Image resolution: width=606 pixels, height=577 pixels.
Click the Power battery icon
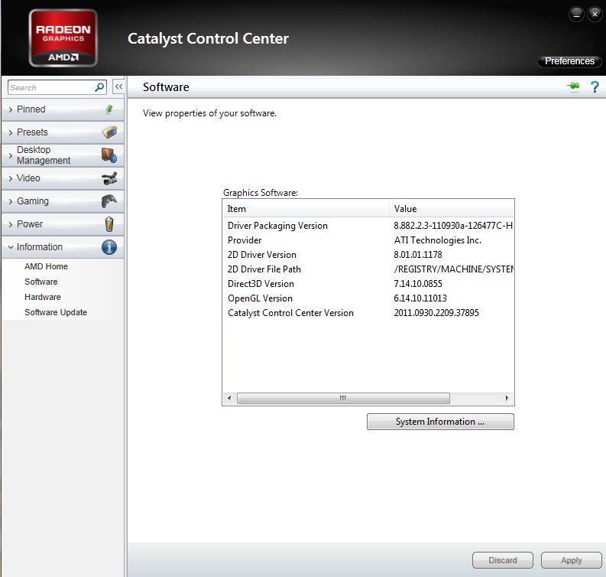(109, 224)
